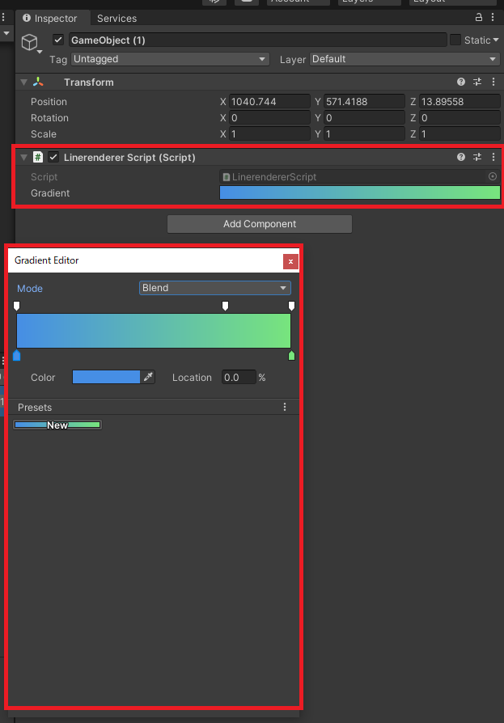This screenshot has width=504, height=723.
Task: Click the GameObject name field
Action: click(x=258, y=40)
